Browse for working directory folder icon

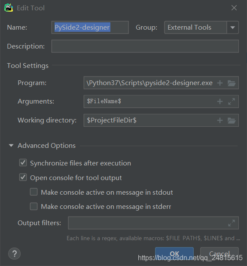[232, 120]
